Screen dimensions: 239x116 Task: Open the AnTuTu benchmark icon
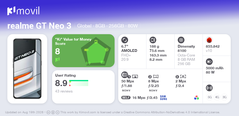(209, 40)
